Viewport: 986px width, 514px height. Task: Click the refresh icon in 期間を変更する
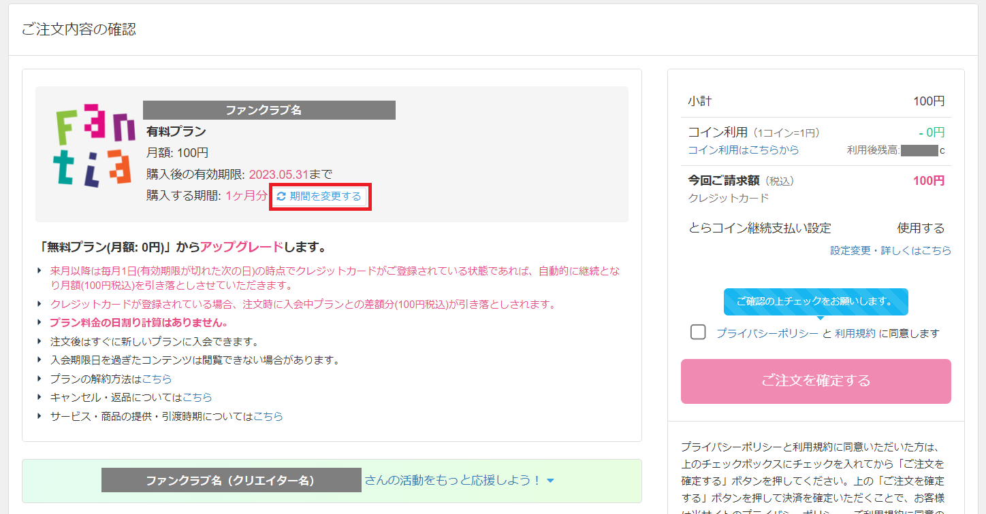(x=281, y=196)
